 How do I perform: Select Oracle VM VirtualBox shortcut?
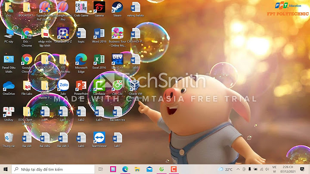(x=136, y=90)
